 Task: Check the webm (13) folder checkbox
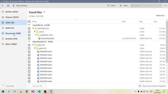29,48
